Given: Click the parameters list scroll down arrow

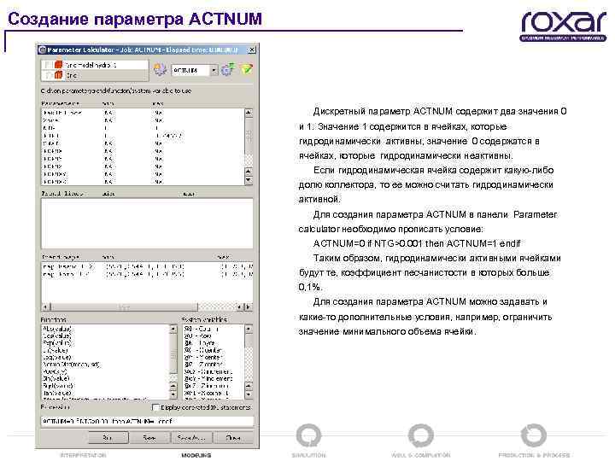Looking at the screenshot, I should point(249,180).
